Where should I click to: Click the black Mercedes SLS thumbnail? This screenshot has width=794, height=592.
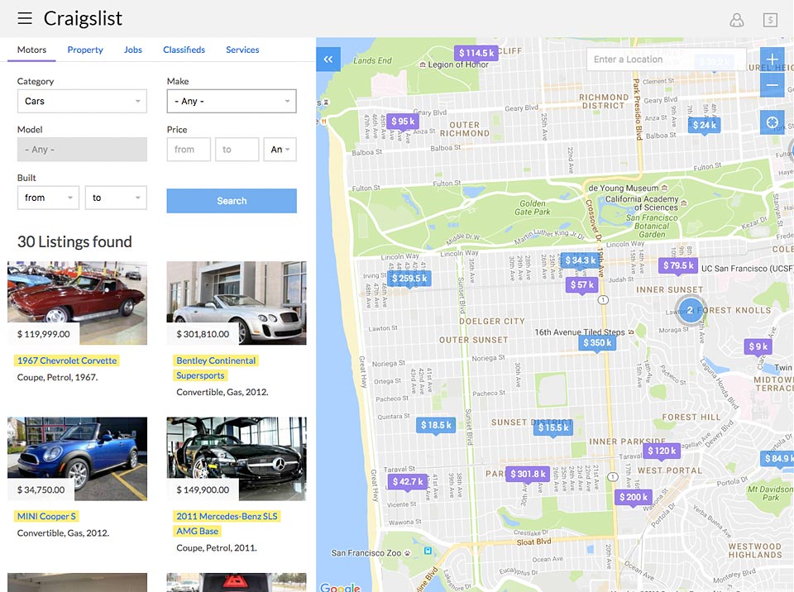237,459
